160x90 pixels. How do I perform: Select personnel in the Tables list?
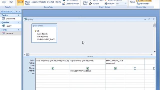[x=11, y=18]
